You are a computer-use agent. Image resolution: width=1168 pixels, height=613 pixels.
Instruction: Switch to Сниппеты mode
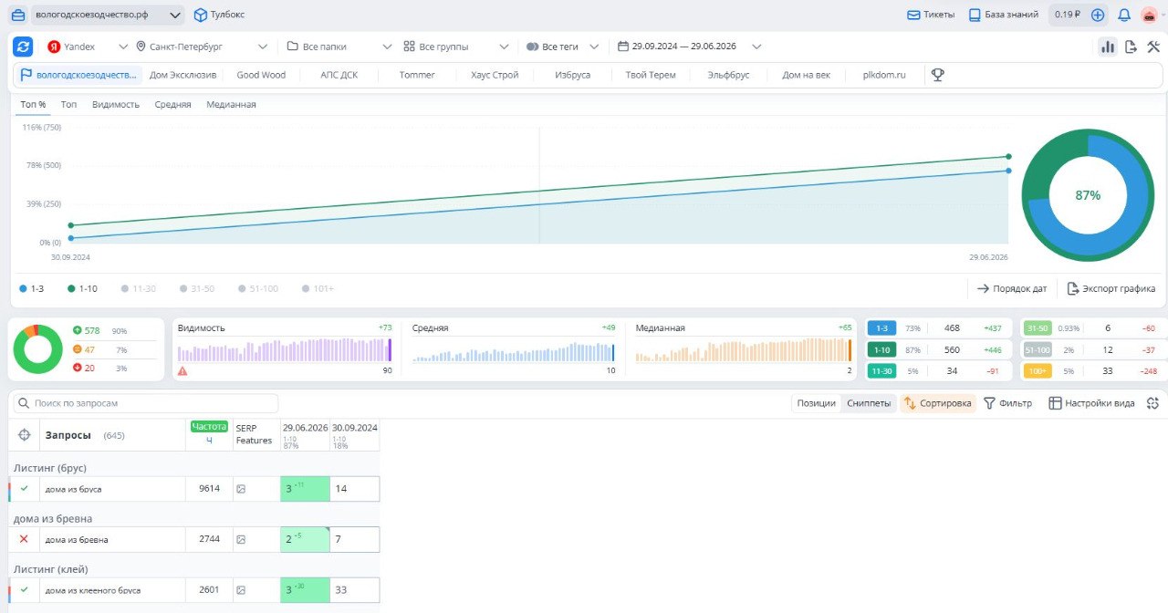click(869, 403)
